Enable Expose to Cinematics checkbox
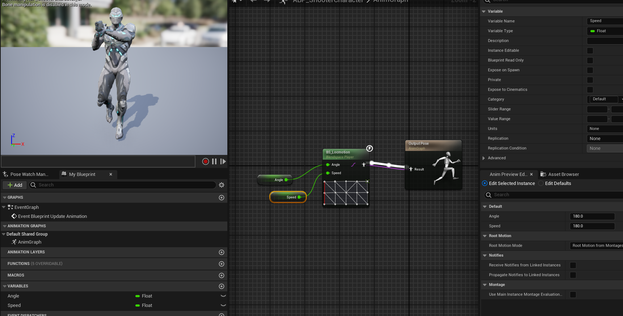623x316 pixels. coord(590,90)
